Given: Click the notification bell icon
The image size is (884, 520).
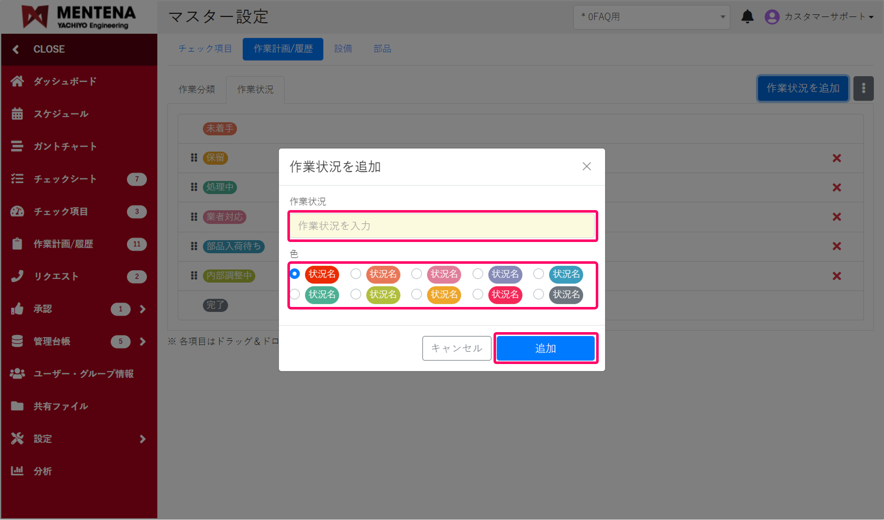Looking at the screenshot, I should tap(748, 17).
